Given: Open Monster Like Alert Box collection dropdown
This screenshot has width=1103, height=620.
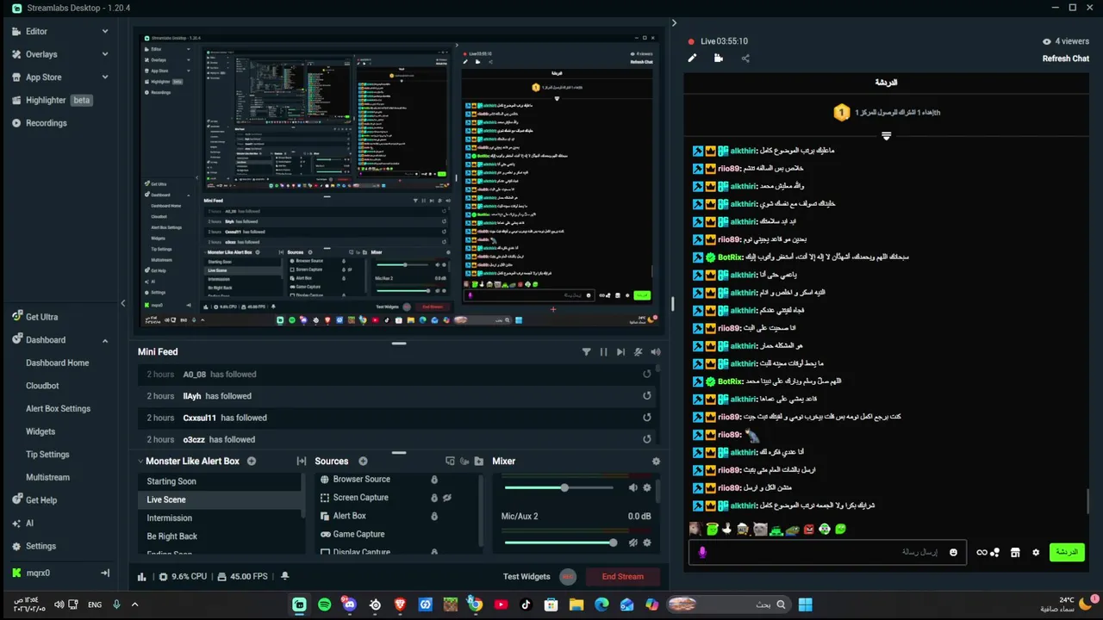Looking at the screenshot, I should tap(188, 462).
